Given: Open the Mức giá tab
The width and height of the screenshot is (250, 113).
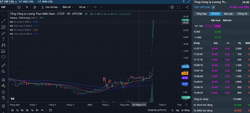Looking at the screenshot, I should coord(228,14).
